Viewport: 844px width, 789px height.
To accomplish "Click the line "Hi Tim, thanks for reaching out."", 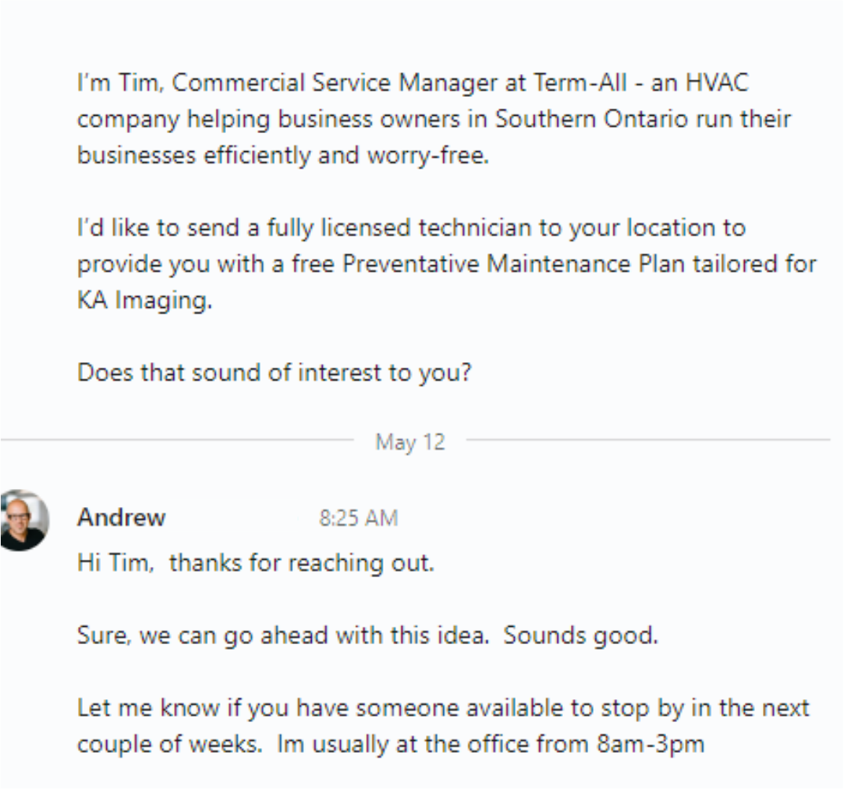I will [x=256, y=564].
